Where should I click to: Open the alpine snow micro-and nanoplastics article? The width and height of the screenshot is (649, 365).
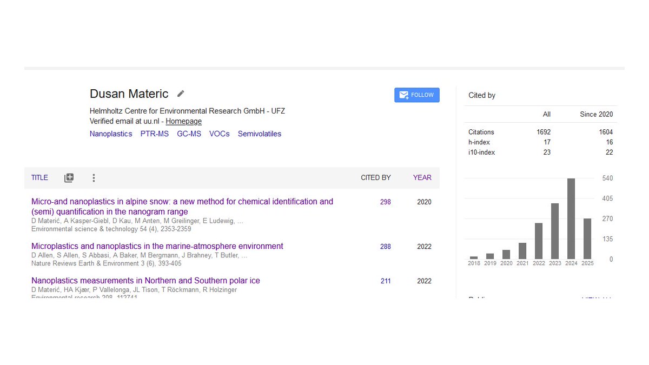pyautogui.click(x=182, y=207)
